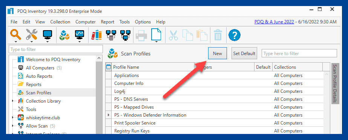Open the wrench and screwdriver tools icon
The width and height of the screenshot is (348, 140).
tap(32, 35)
